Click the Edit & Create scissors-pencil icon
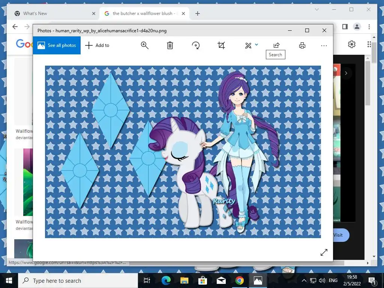 tap(248, 45)
